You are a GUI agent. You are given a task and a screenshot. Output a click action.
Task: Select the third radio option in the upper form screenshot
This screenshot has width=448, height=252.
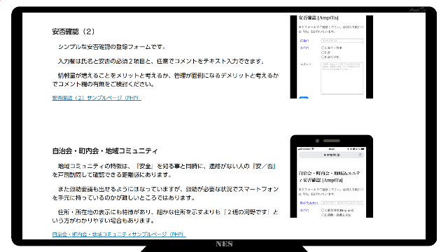coord(323,57)
